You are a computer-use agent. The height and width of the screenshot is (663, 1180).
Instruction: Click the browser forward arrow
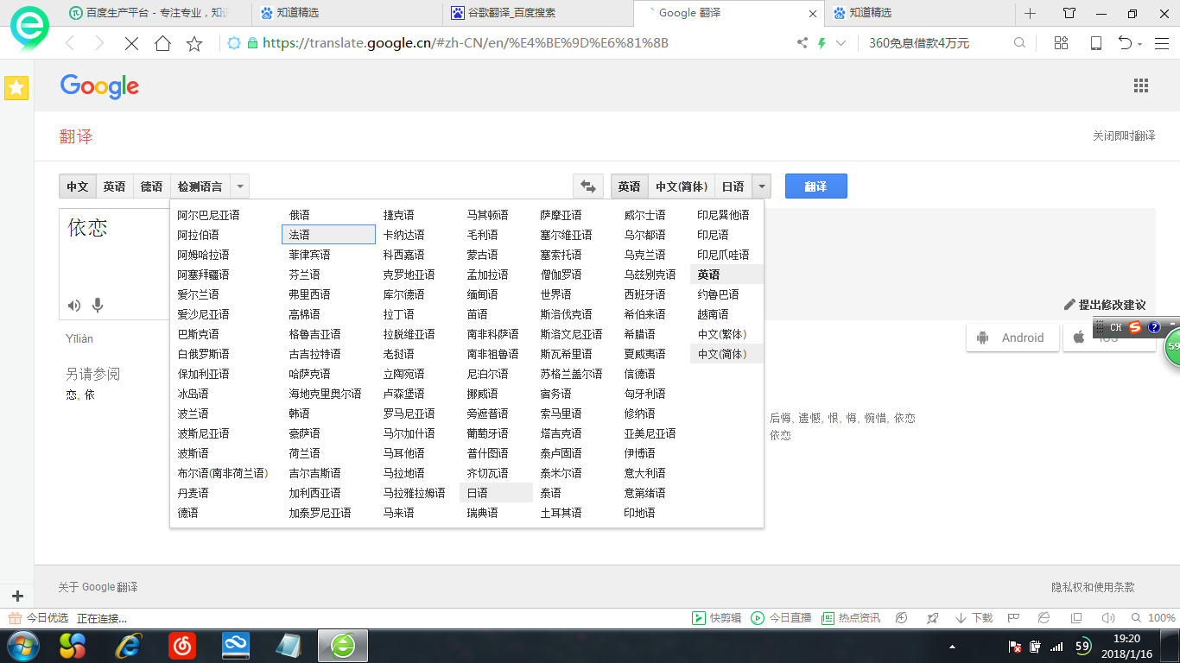(99, 43)
